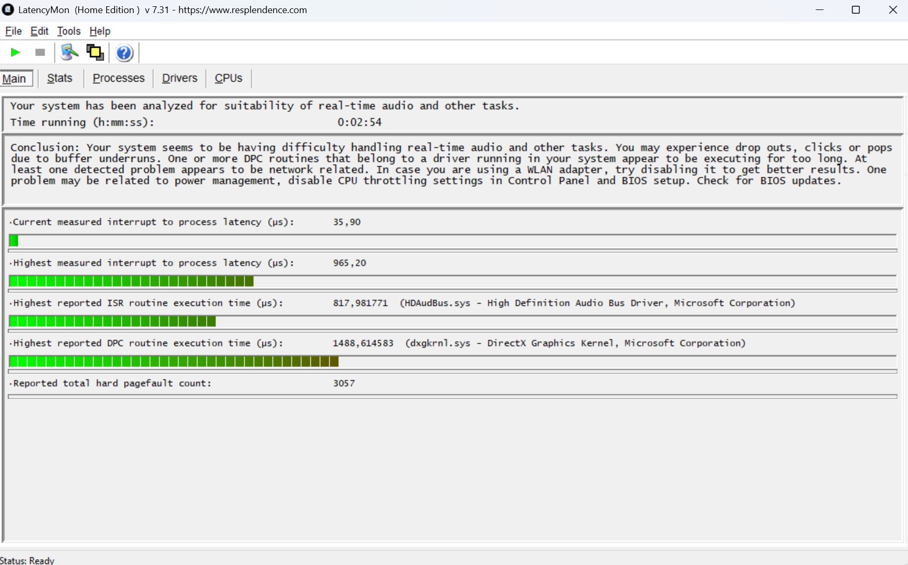Screen dimensions: 908x565
Task: Click the highest DPC routine execution time bar
Action: click(x=453, y=361)
